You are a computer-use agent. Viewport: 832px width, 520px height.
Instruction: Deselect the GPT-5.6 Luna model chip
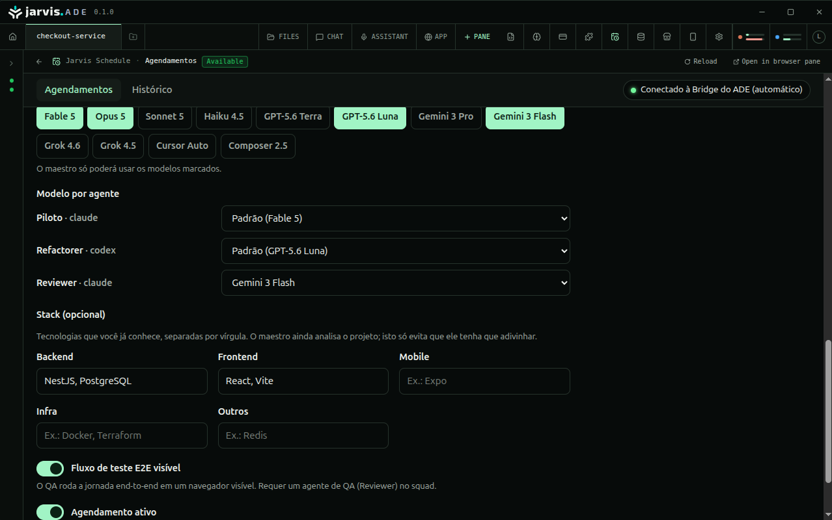point(370,117)
